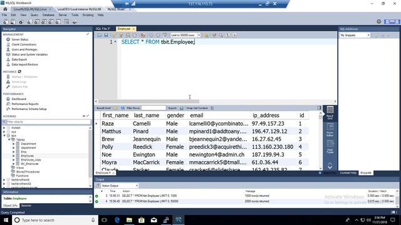This screenshot has height=225, width=401.
Task: Toggle invisible characters display
Action: (227, 35)
